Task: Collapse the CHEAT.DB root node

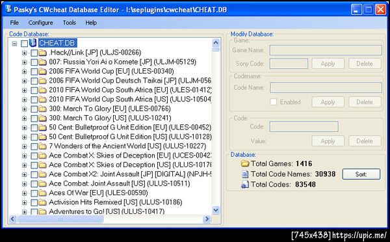Action: click(14, 44)
